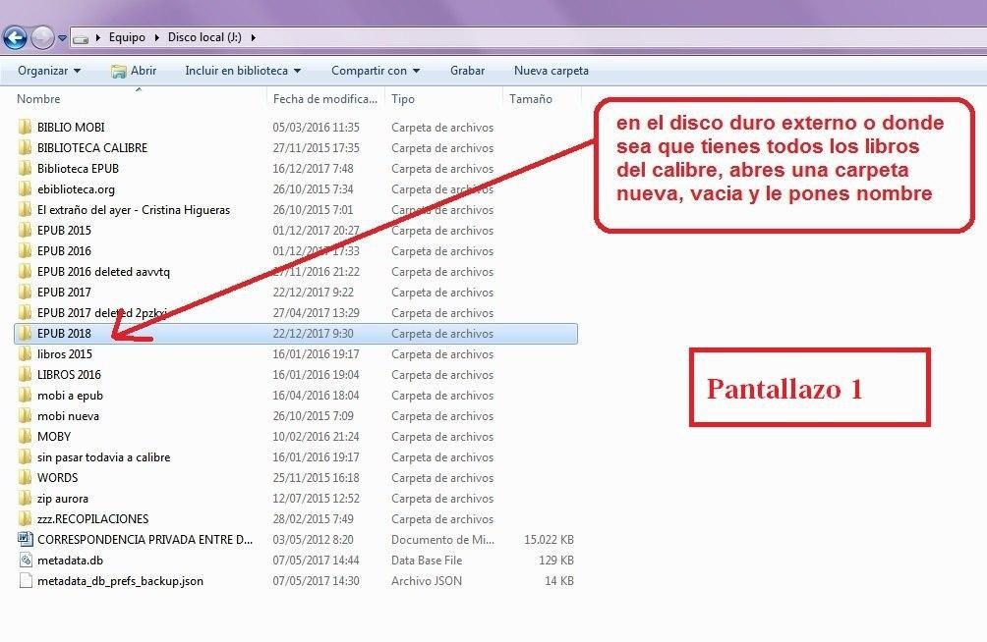The width and height of the screenshot is (987, 642).
Task: Select the folder name EPUB 2017
Action: (x=64, y=292)
